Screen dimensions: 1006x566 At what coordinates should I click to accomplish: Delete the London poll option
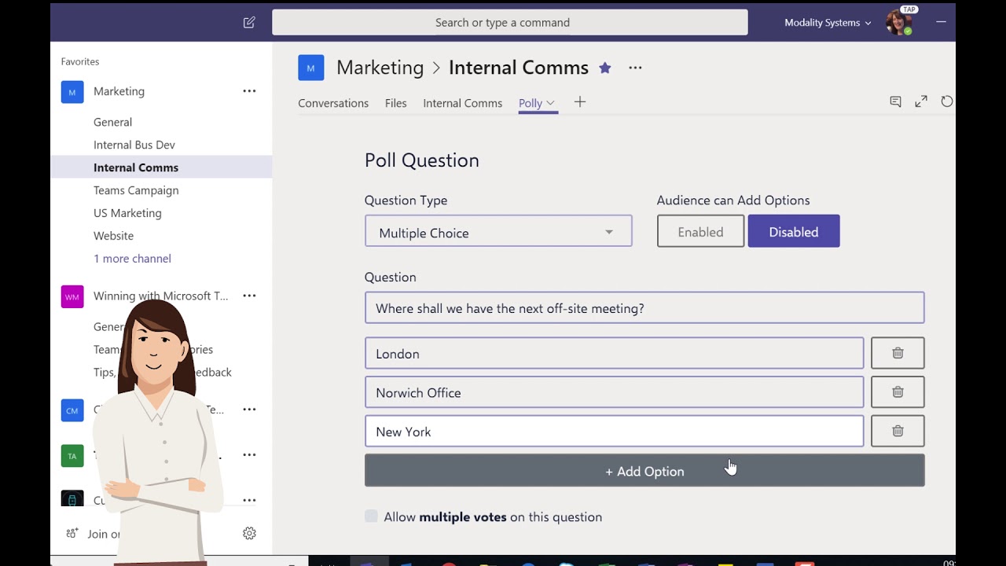click(898, 354)
